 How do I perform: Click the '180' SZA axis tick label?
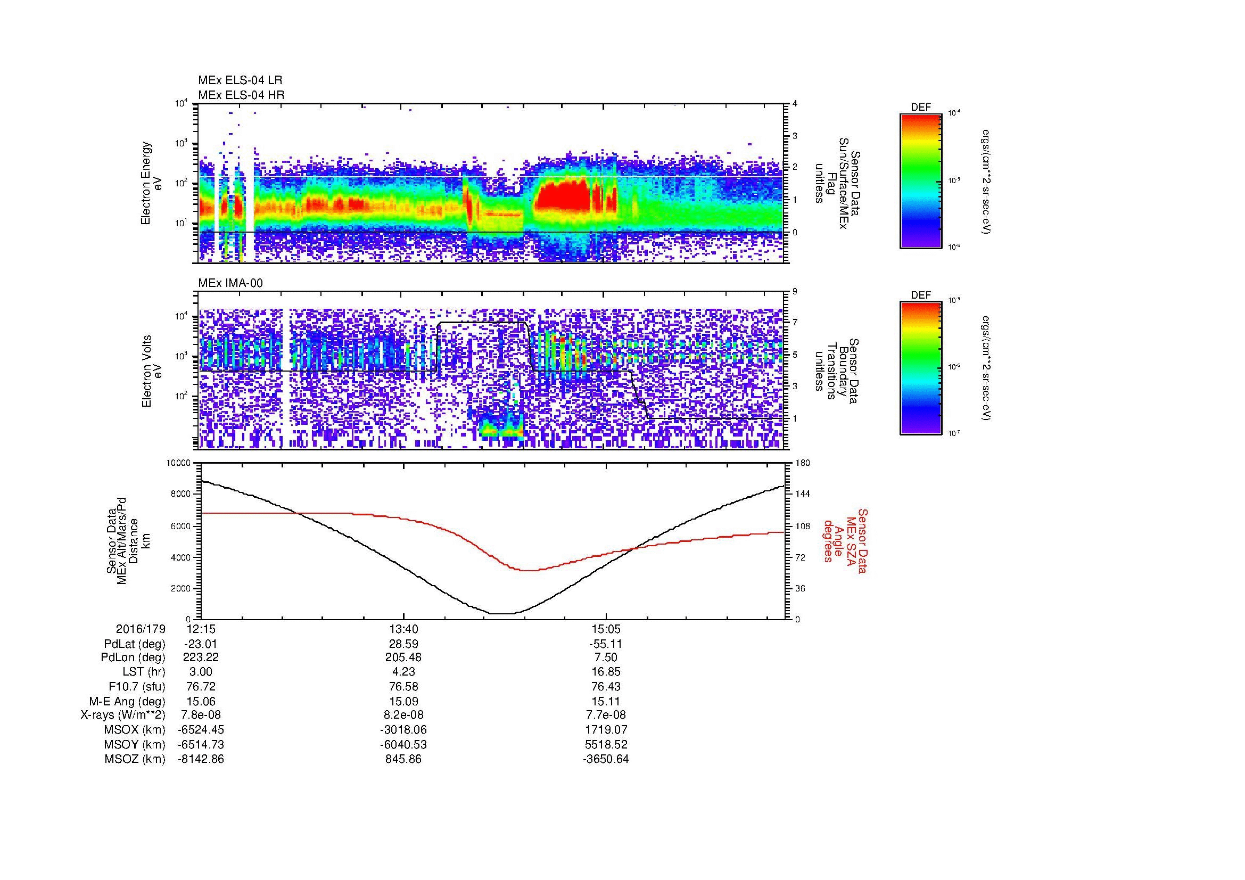[x=804, y=463]
